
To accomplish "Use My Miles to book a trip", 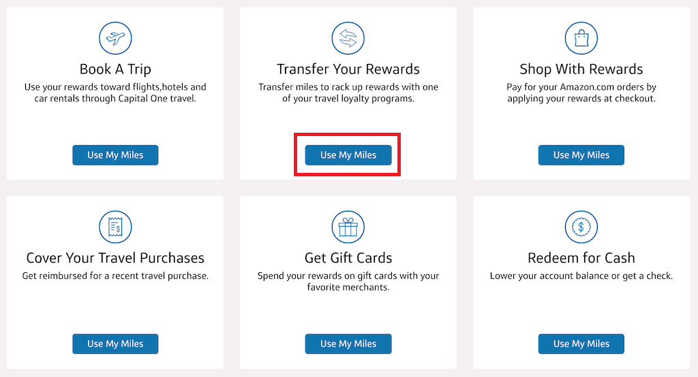I will click(115, 155).
